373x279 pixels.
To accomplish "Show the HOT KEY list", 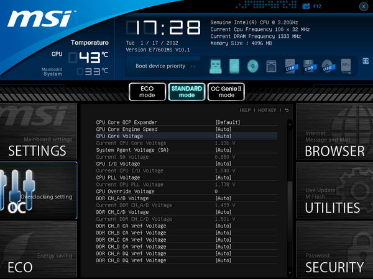I will pyautogui.click(x=267, y=110).
